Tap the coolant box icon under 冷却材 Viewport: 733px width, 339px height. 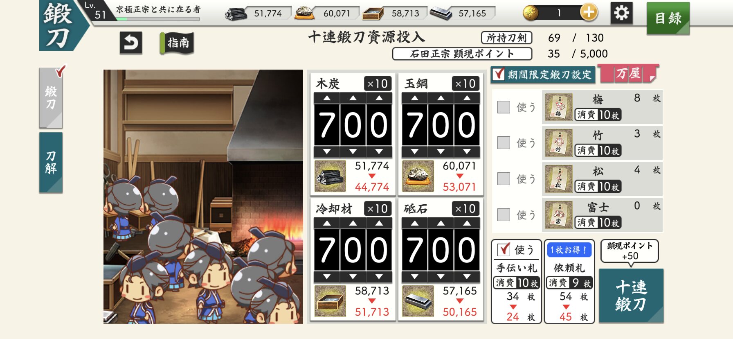[330, 301]
